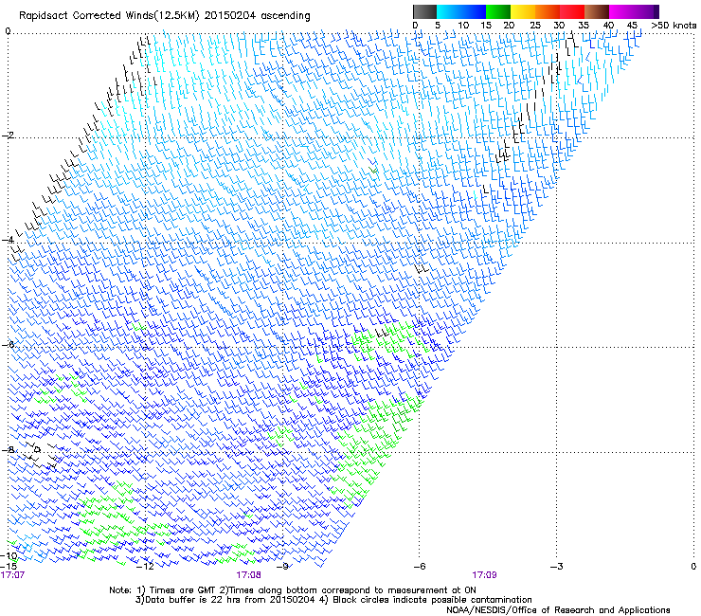Click the 'NOAA/NESDIS/Office of Research and Applications' credit
Screen dimensions: 701x616
[558, 610]
